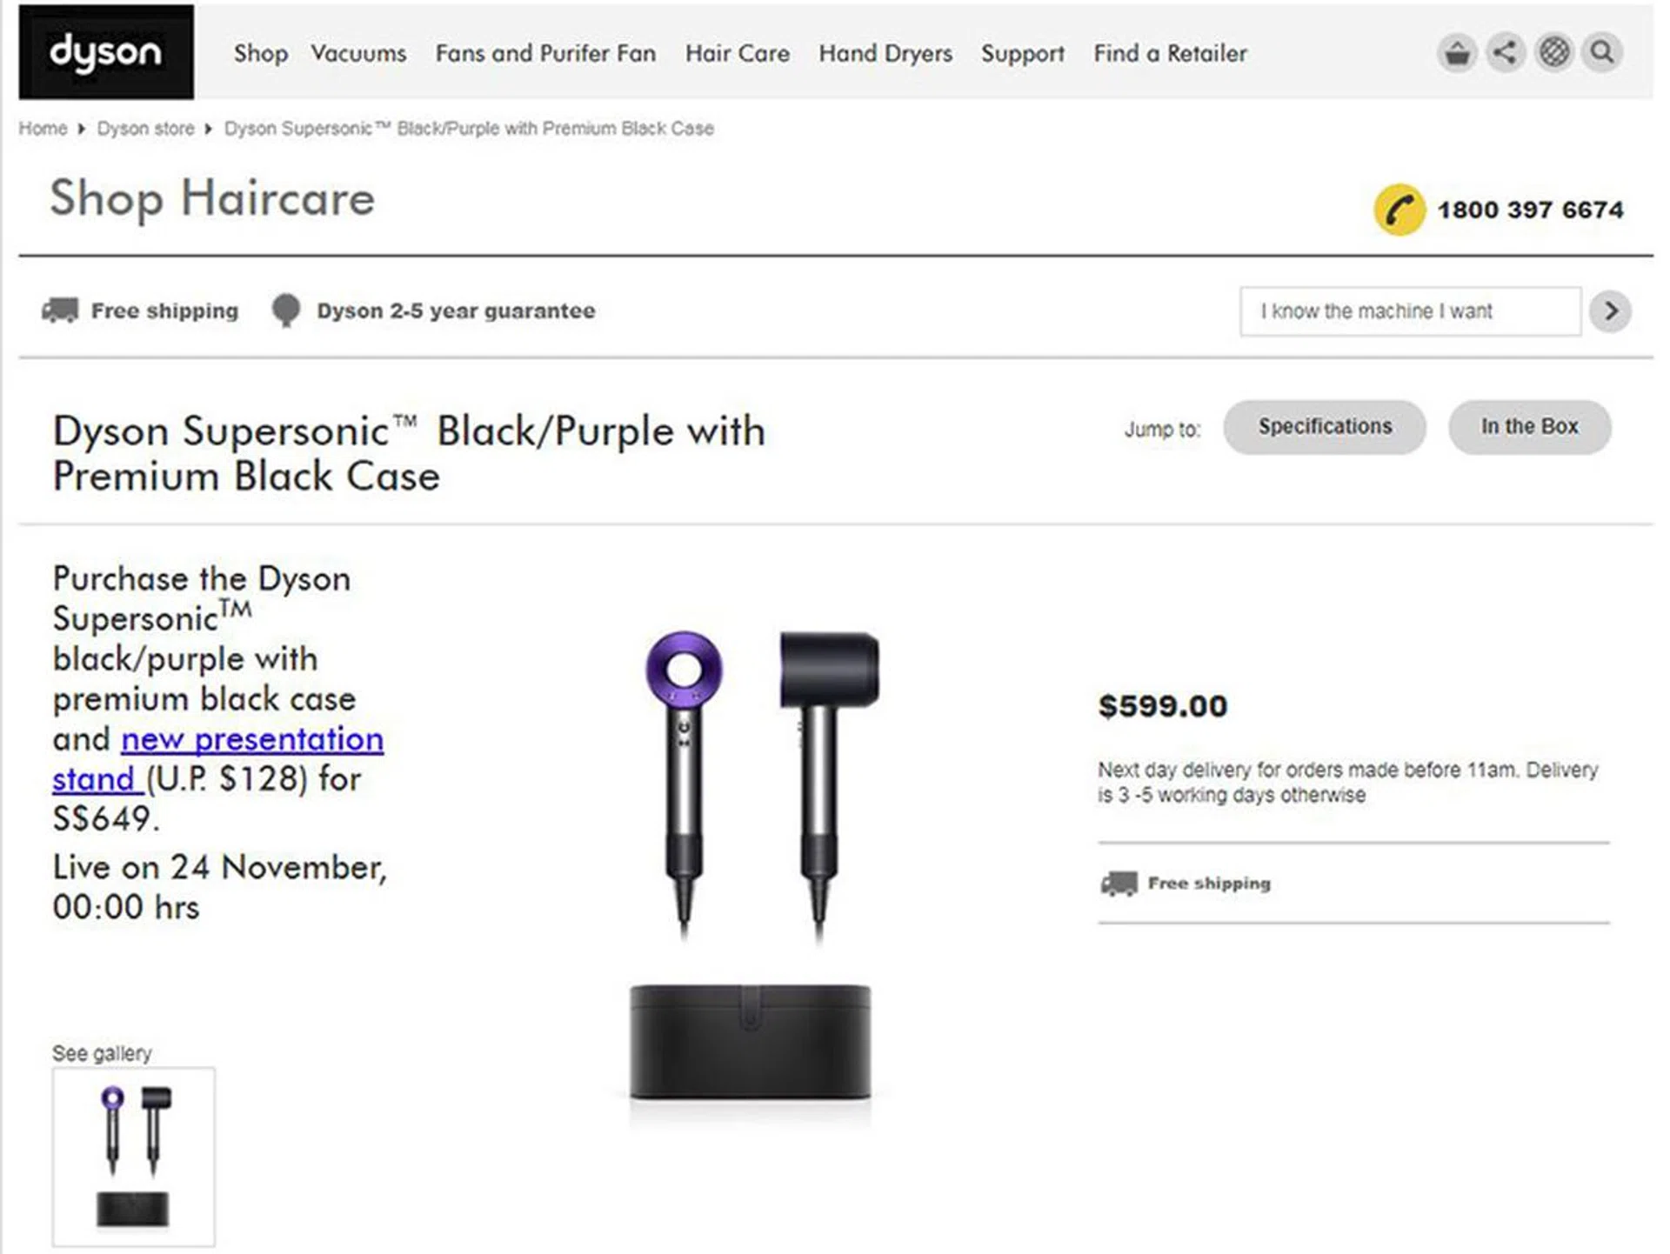Click the arrow beside machine search field

(x=1610, y=311)
